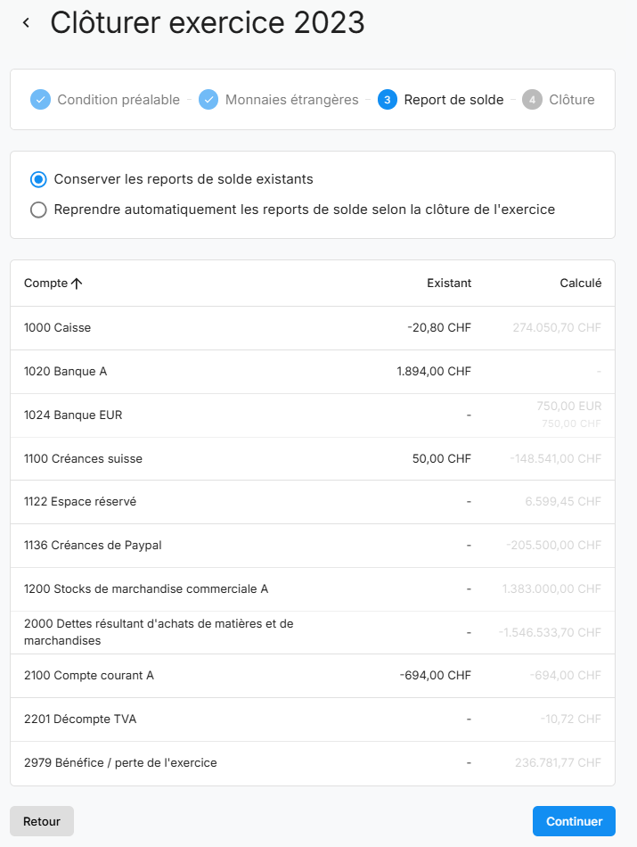The image size is (637, 847).
Task: Go to the Monnaies étrangères step
Action: click(x=291, y=100)
